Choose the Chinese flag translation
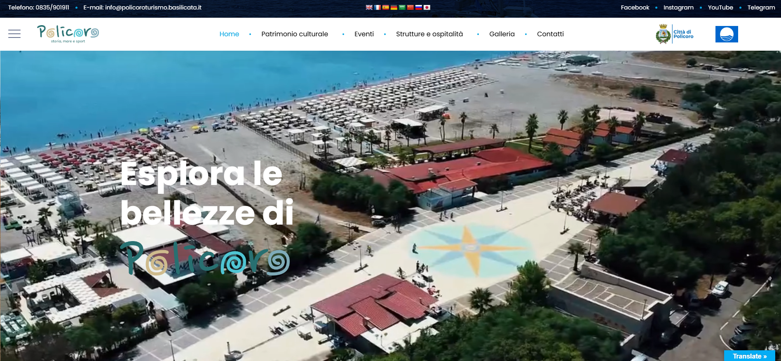The height and width of the screenshot is (361, 781). point(410,7)
